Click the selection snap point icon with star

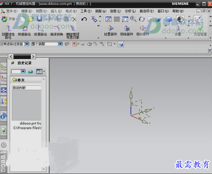[75, 44]
